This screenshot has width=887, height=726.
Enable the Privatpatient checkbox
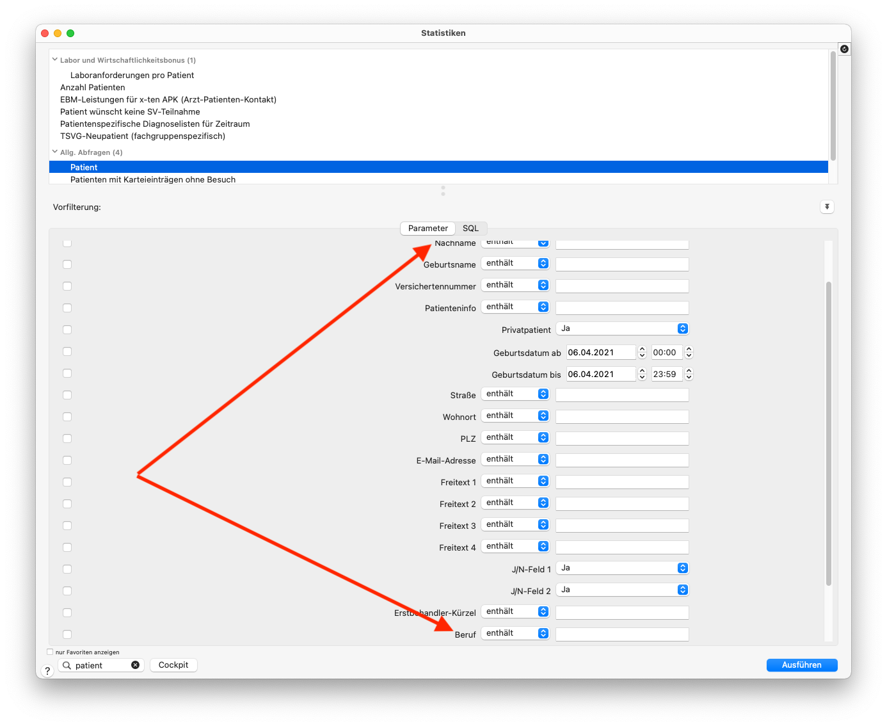click(67, 330)
